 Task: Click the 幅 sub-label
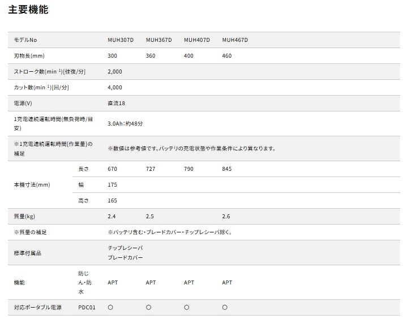81,184
